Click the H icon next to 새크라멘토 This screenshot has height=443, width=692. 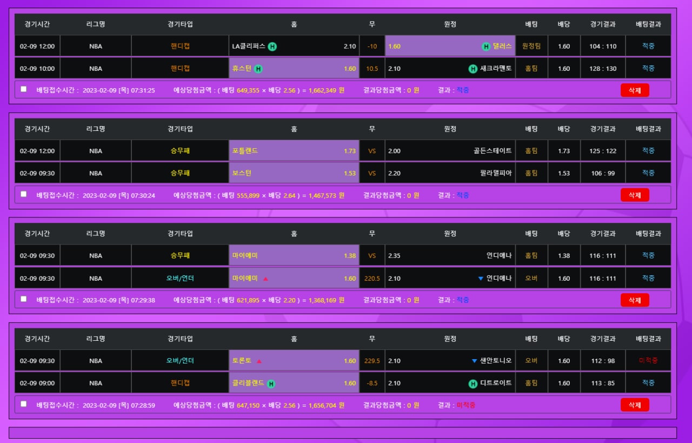473,69
